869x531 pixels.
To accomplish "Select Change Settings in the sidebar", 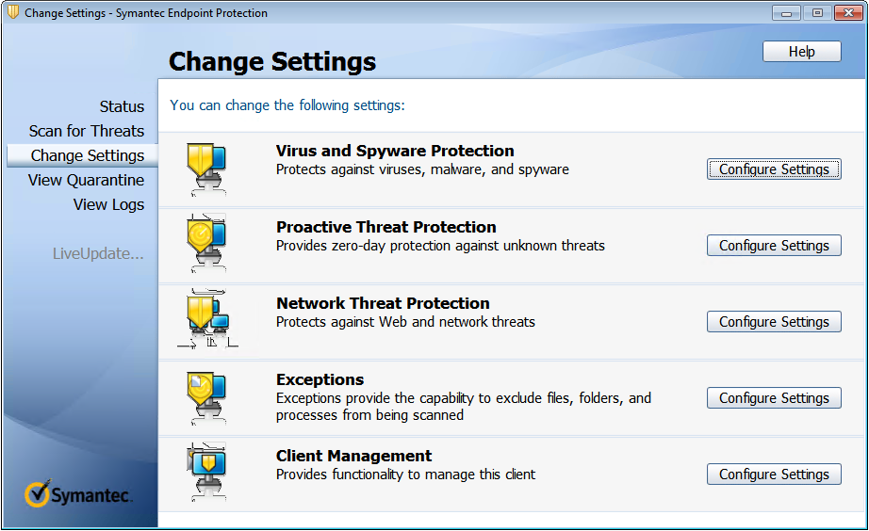I will [x=88, y=155].
